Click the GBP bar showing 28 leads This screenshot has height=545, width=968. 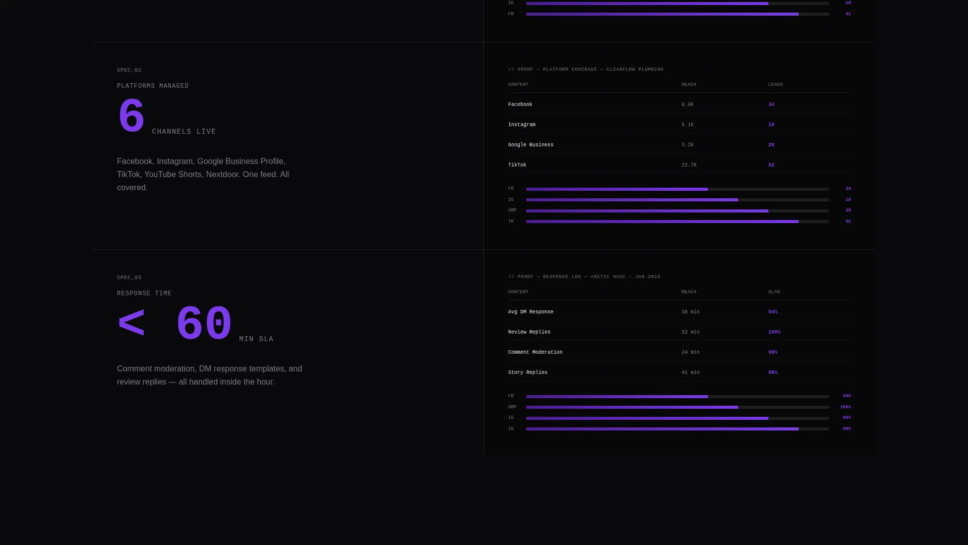(678, 211)
